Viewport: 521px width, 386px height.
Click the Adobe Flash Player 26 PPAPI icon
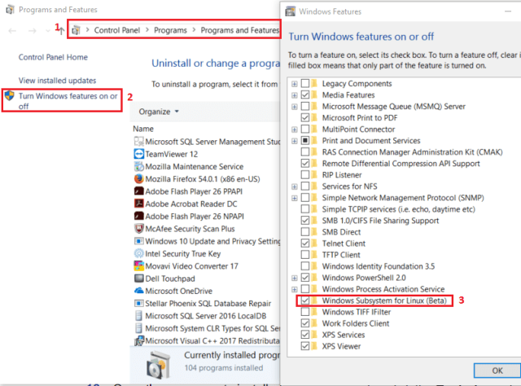coord(138,191)
